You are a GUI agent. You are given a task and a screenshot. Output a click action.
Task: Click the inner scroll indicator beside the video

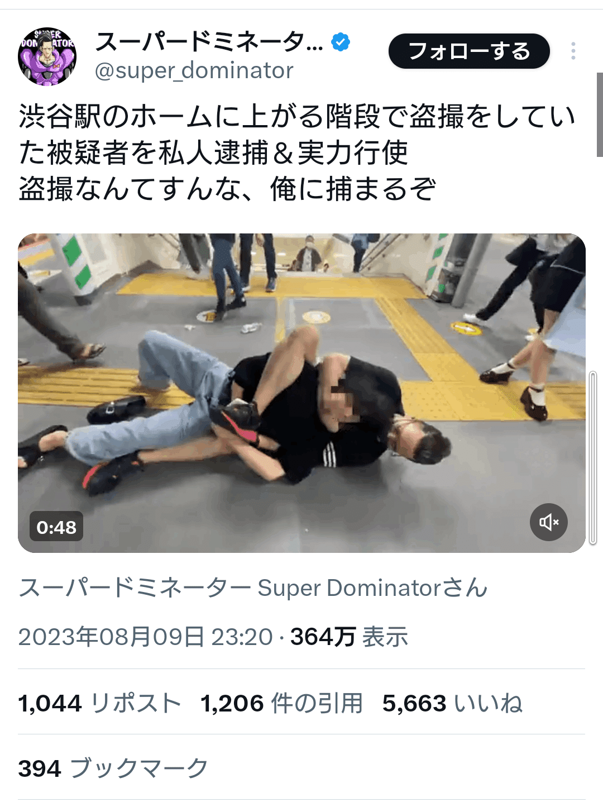[593, 457]
